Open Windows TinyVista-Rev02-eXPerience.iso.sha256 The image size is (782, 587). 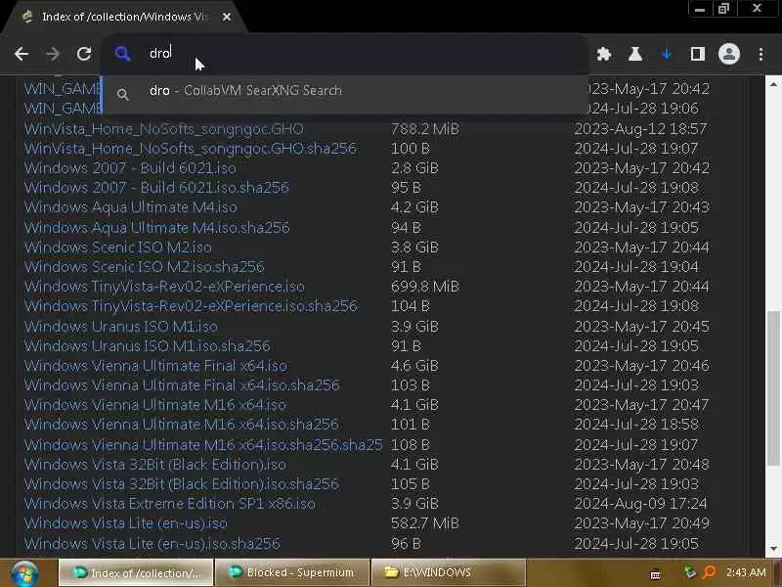(x=191, y=305)
